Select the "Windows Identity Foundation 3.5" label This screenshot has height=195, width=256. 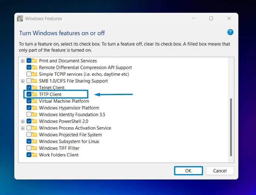click(x=72, y=115)
